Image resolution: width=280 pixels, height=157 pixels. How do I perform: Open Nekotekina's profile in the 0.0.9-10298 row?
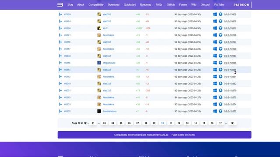click(108, 35)
